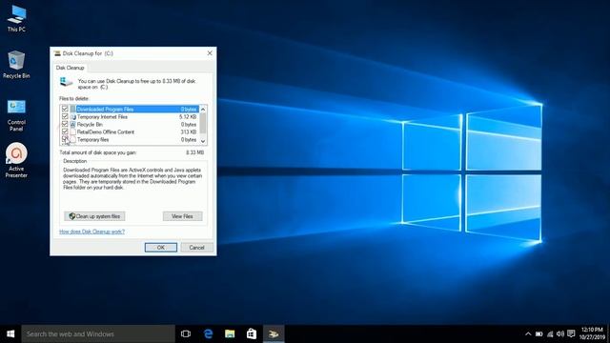Uncheck the Temporary Internet Files checkbox

tap(65, 116)
